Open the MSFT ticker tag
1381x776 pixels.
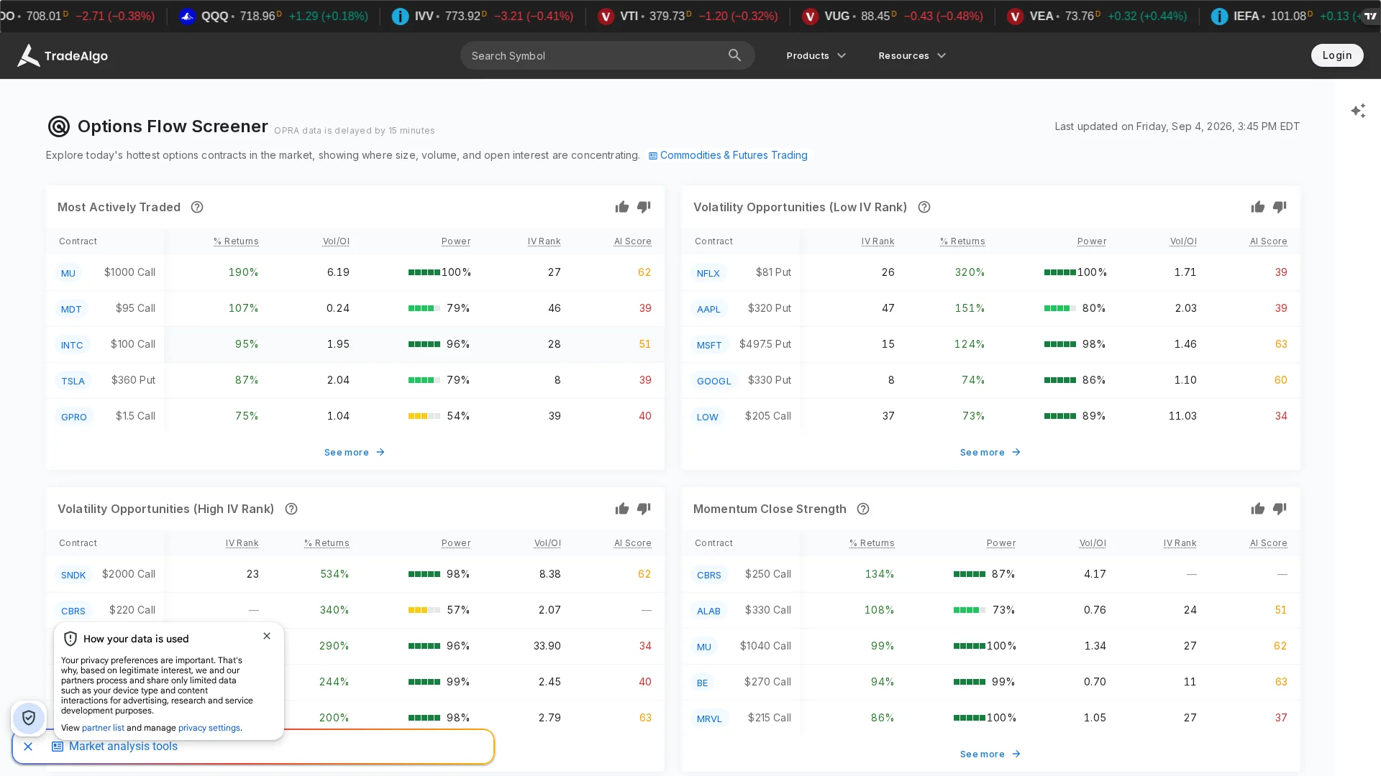tap(709, 345)
